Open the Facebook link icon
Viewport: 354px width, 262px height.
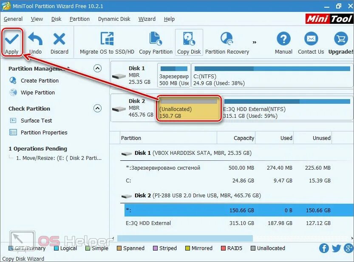[324, 248]
